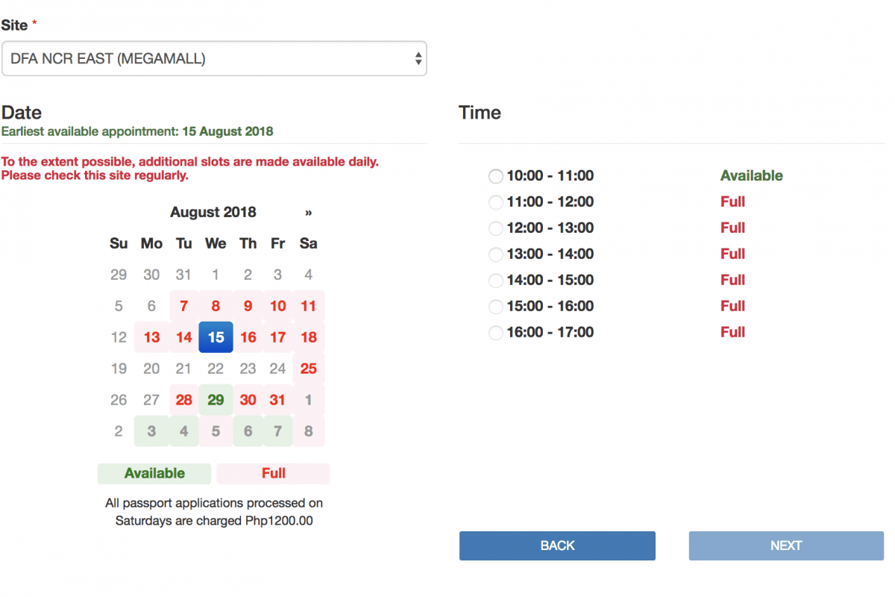Choose available date August 29
This screenshot has height=597, width=895.
216,400
